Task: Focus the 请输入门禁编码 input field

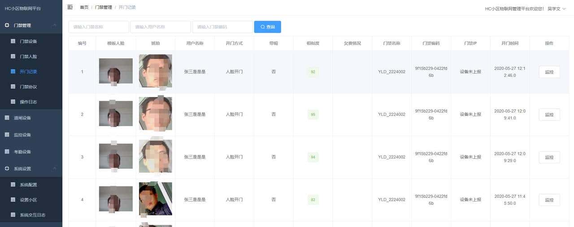Action: (222, 27)
